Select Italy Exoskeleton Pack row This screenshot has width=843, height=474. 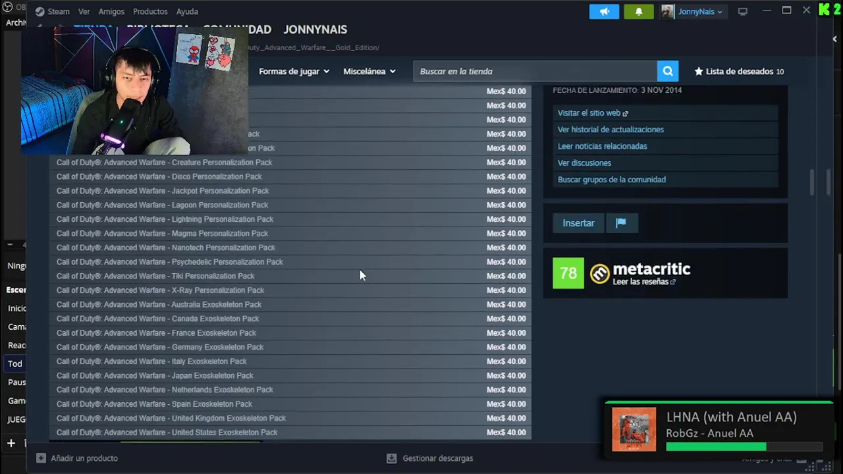click(290, 361)
